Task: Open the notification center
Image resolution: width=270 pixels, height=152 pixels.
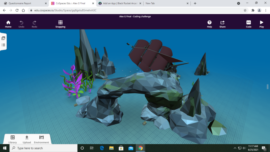Action: pyautogui.click(x=264, y=148)
